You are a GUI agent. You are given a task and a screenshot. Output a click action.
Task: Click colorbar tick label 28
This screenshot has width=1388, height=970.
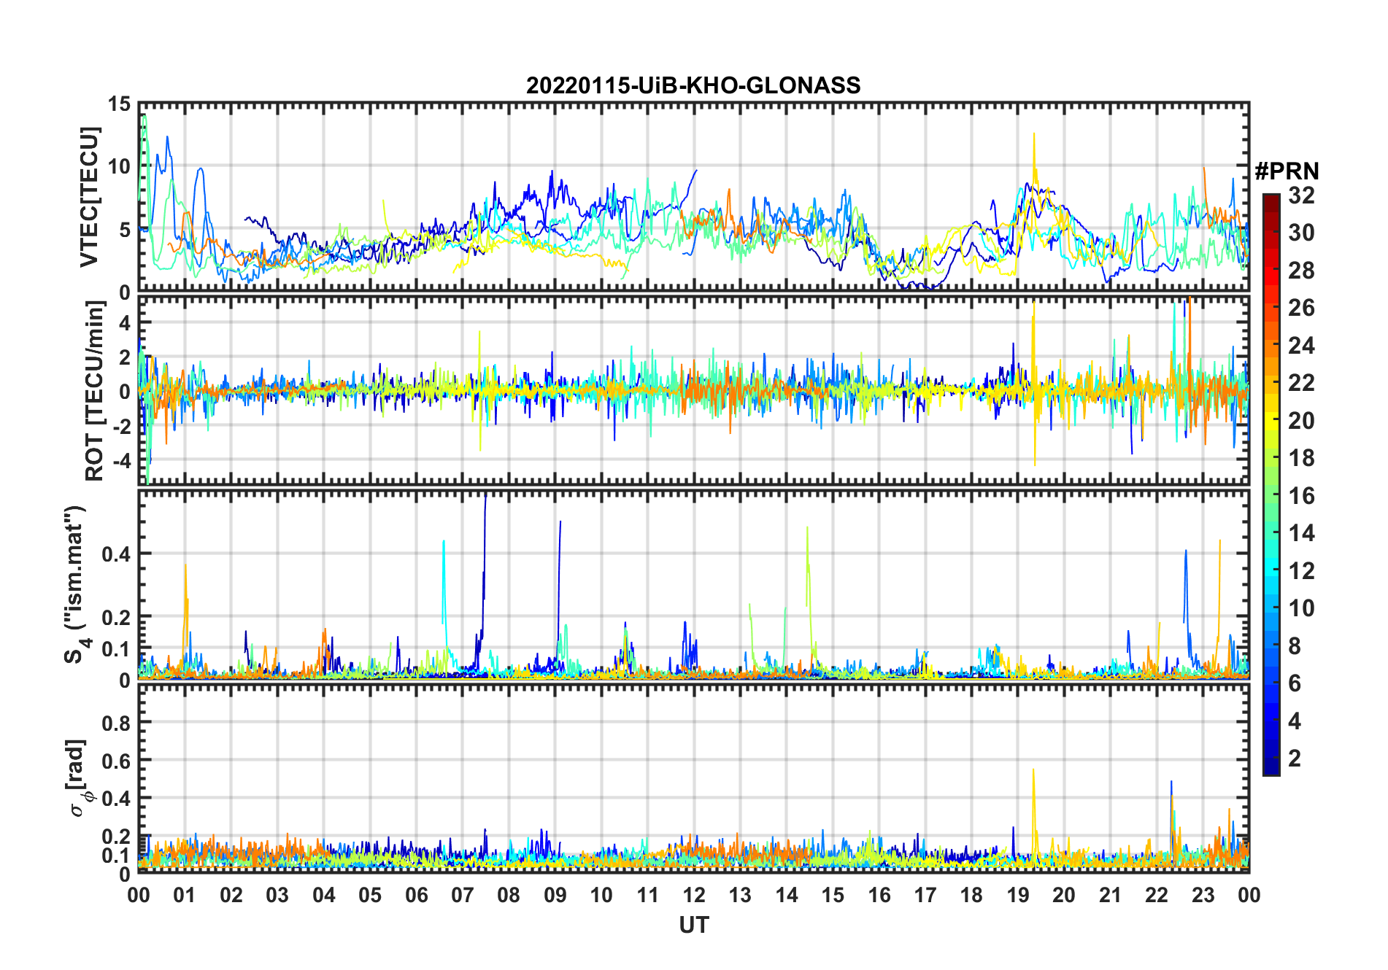pyautogui.click(x=1301, y=271)
